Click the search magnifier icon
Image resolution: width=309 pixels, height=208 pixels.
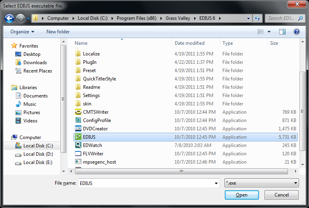300,18
